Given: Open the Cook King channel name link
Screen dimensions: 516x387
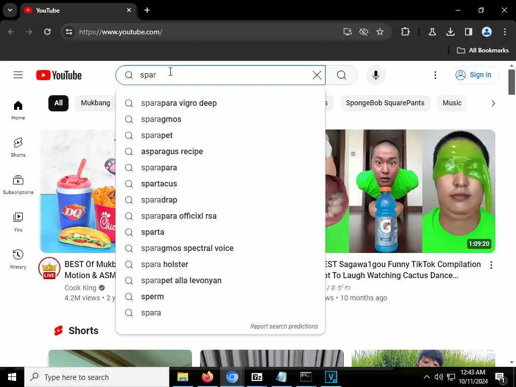Looking at the screenshot, I should click(x=80, y=288).
